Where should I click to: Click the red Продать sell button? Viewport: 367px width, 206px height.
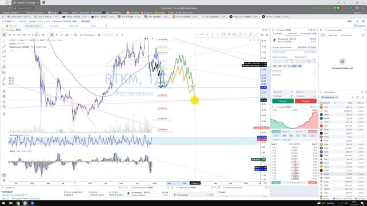click(x=306, y=101)
